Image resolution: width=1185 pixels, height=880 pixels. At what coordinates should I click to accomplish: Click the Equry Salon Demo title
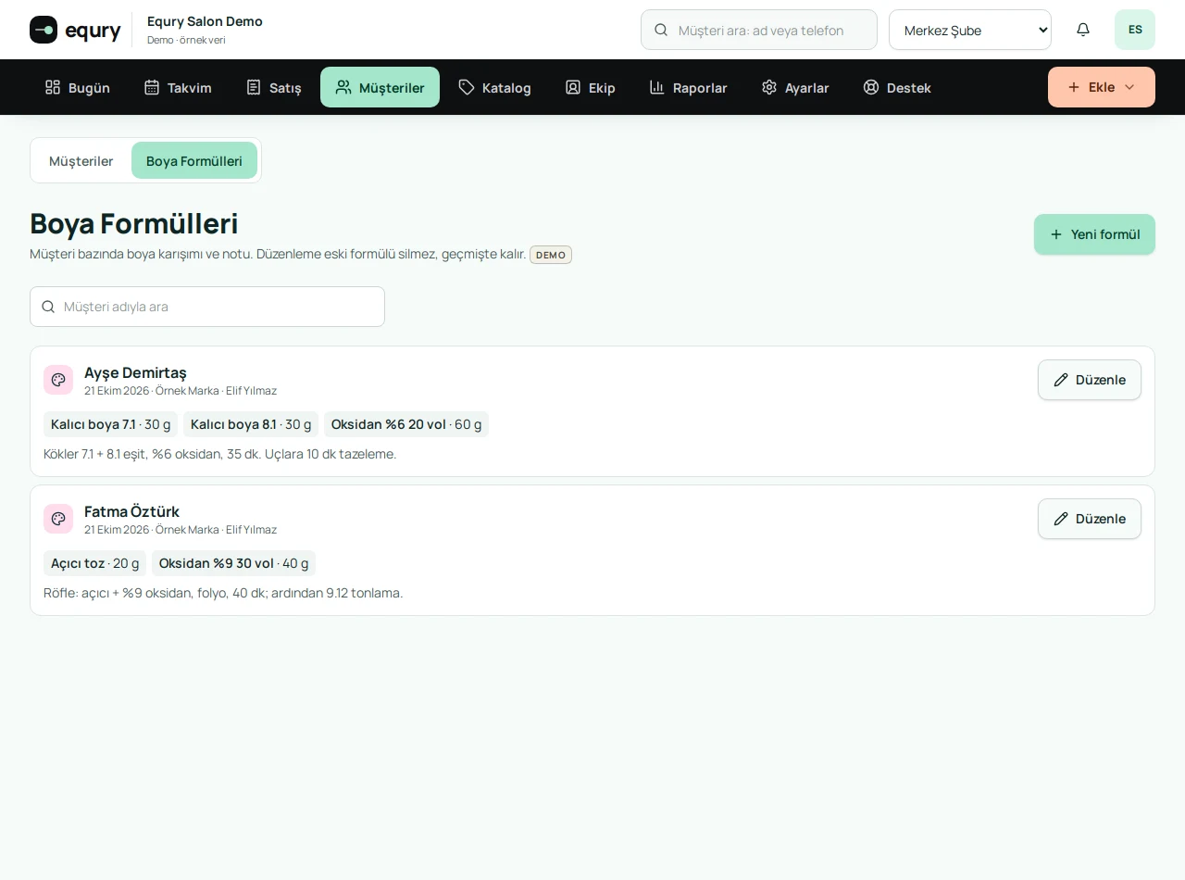205,21
